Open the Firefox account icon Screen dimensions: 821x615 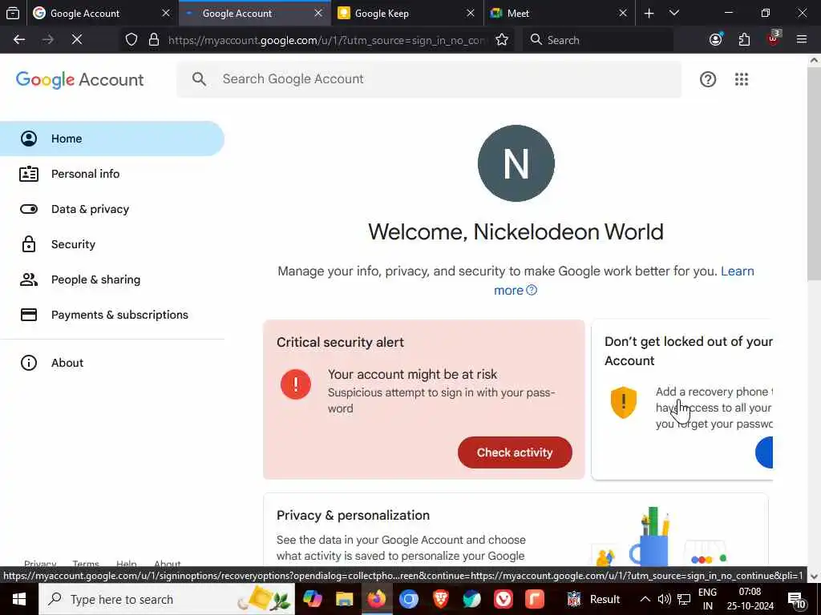(x=716, y=40)
